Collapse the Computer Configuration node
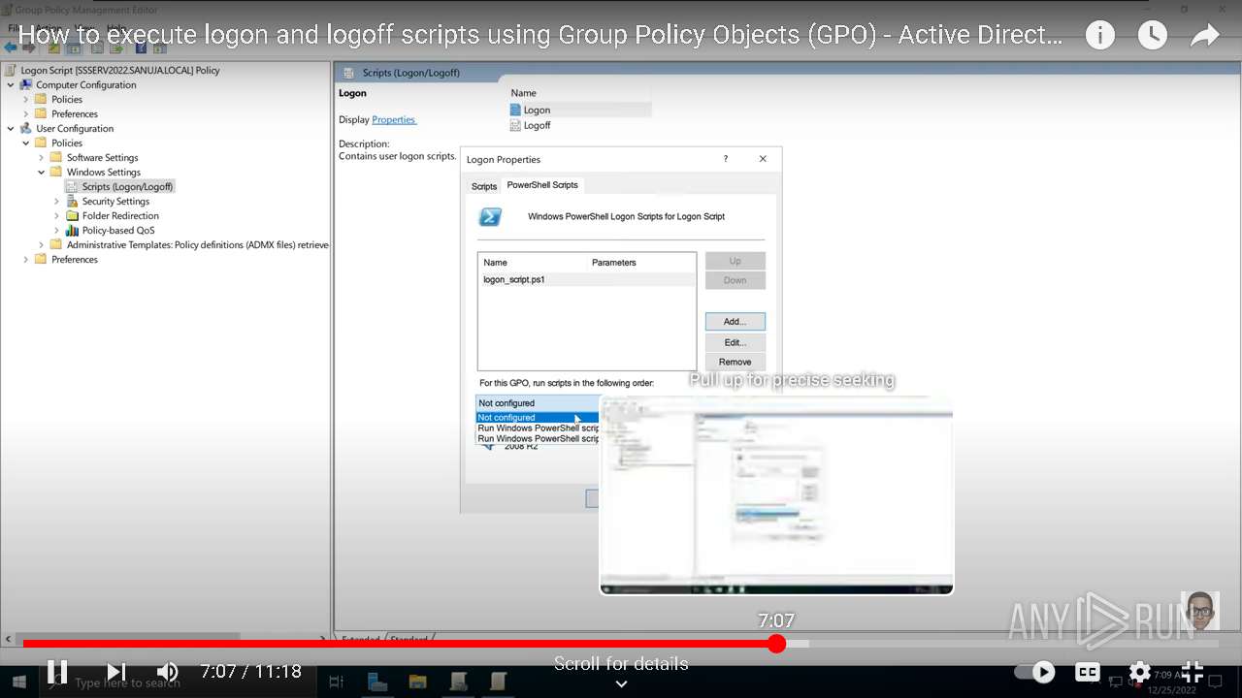 pyautogui.click(x=11, y=84)
